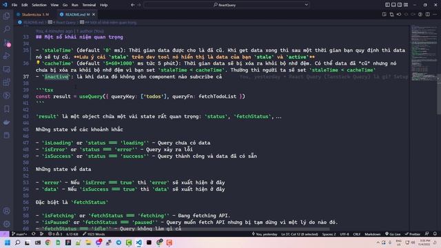Click the 6.13 KB file size indicator

coord(72,234)
